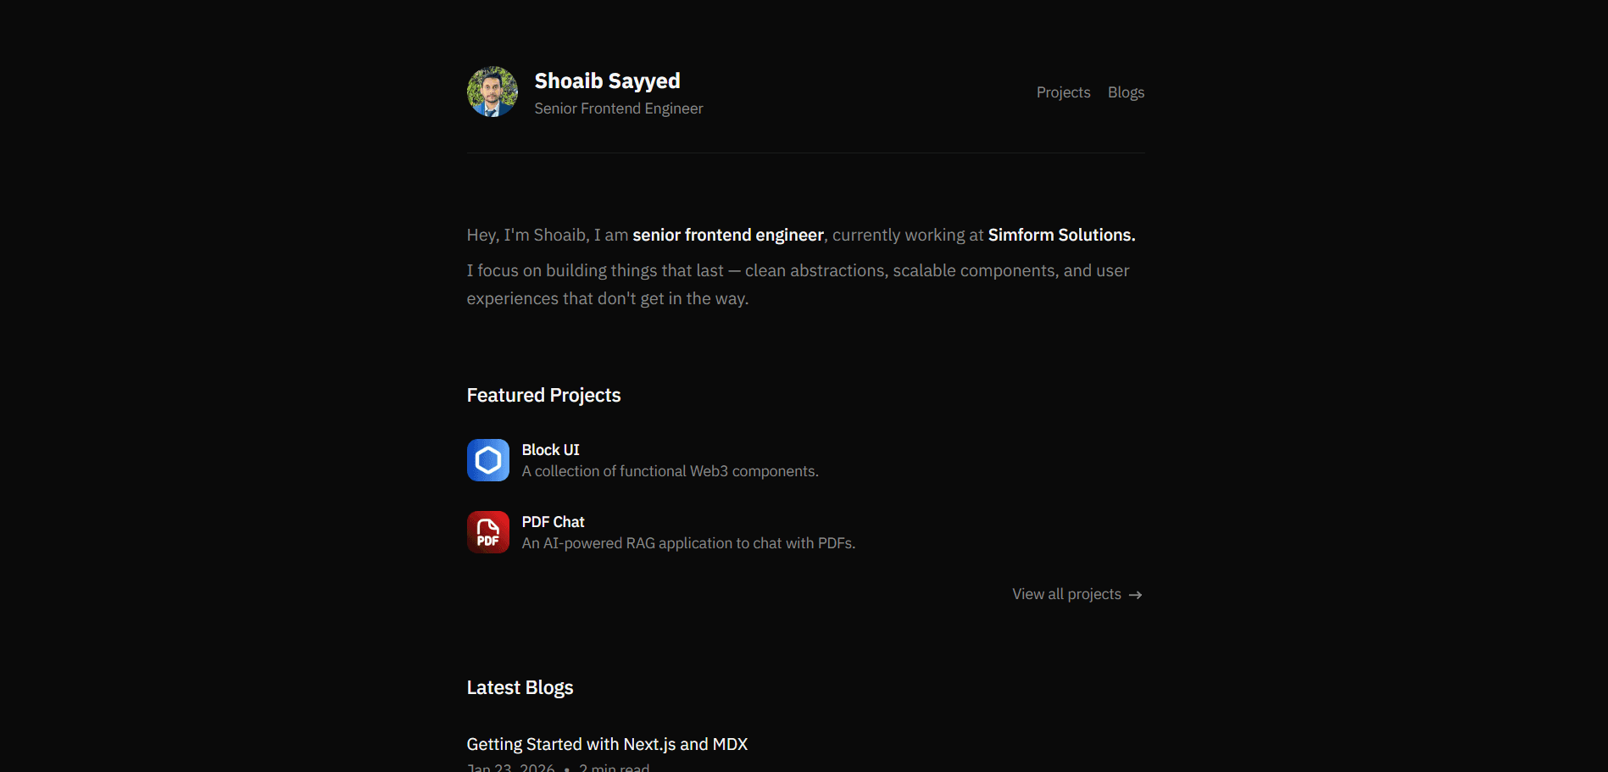Viewport: 1608px width, 772px height.
Task: Click the PDF Chat project title
Action: pos(553,522)
